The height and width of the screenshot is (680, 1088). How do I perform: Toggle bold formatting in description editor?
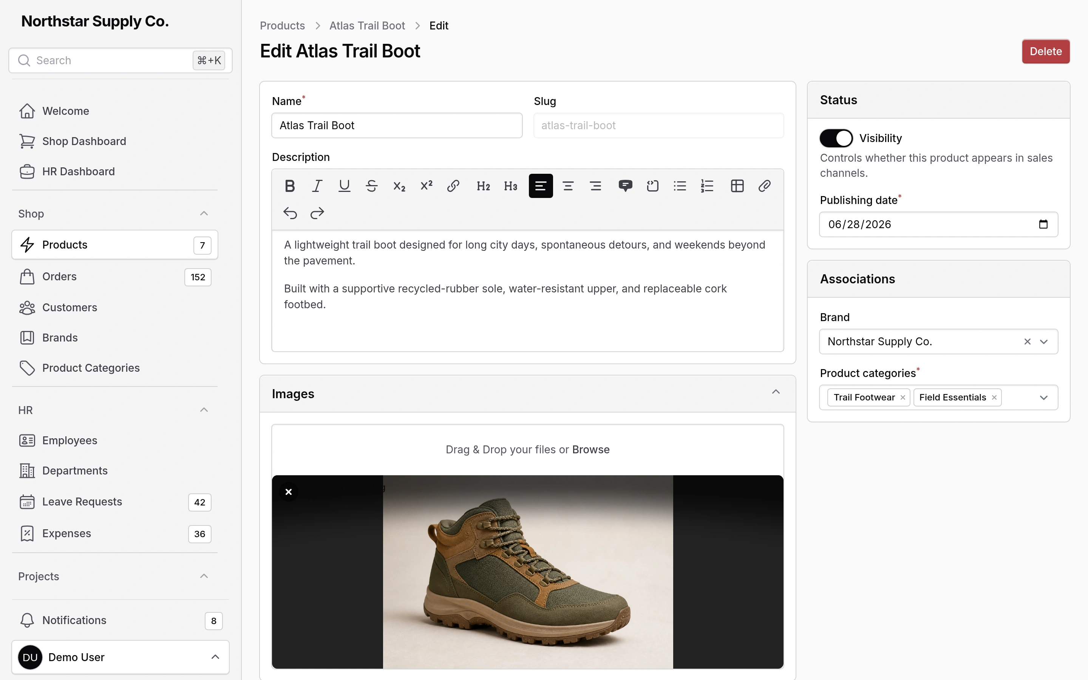click(x=290, y=186)
